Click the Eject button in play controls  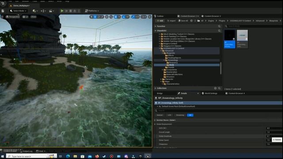[x=75, y=11]
